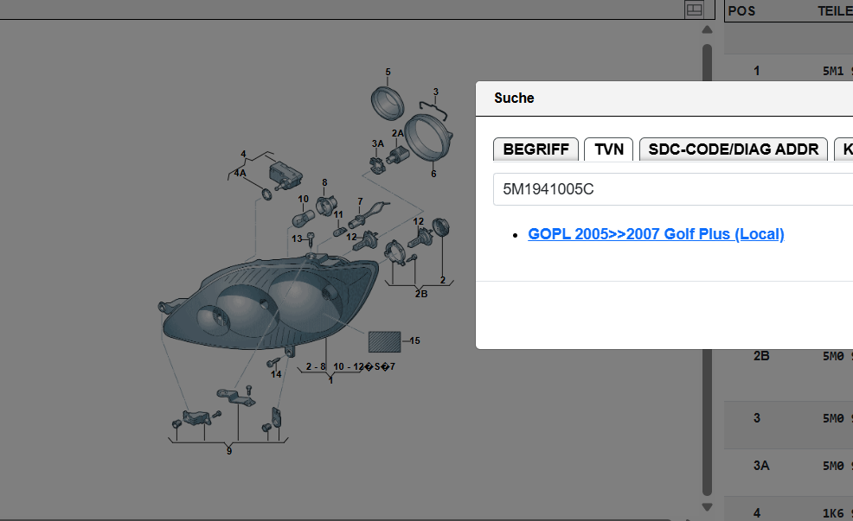Click part label 9 in the diagram
Screen dimensions: 853x521
coord(229,451)
